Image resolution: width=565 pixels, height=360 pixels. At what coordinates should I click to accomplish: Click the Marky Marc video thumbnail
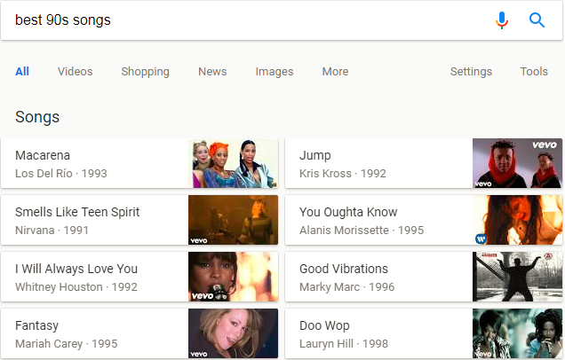517,277
